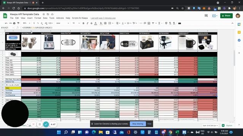243x136 pixels.
Task: Open the Format menu
Action: point(38,18)
